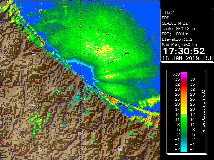Click '-1' in the legend's left column
This screenshot has height=160, width=214.
point(177,139)
